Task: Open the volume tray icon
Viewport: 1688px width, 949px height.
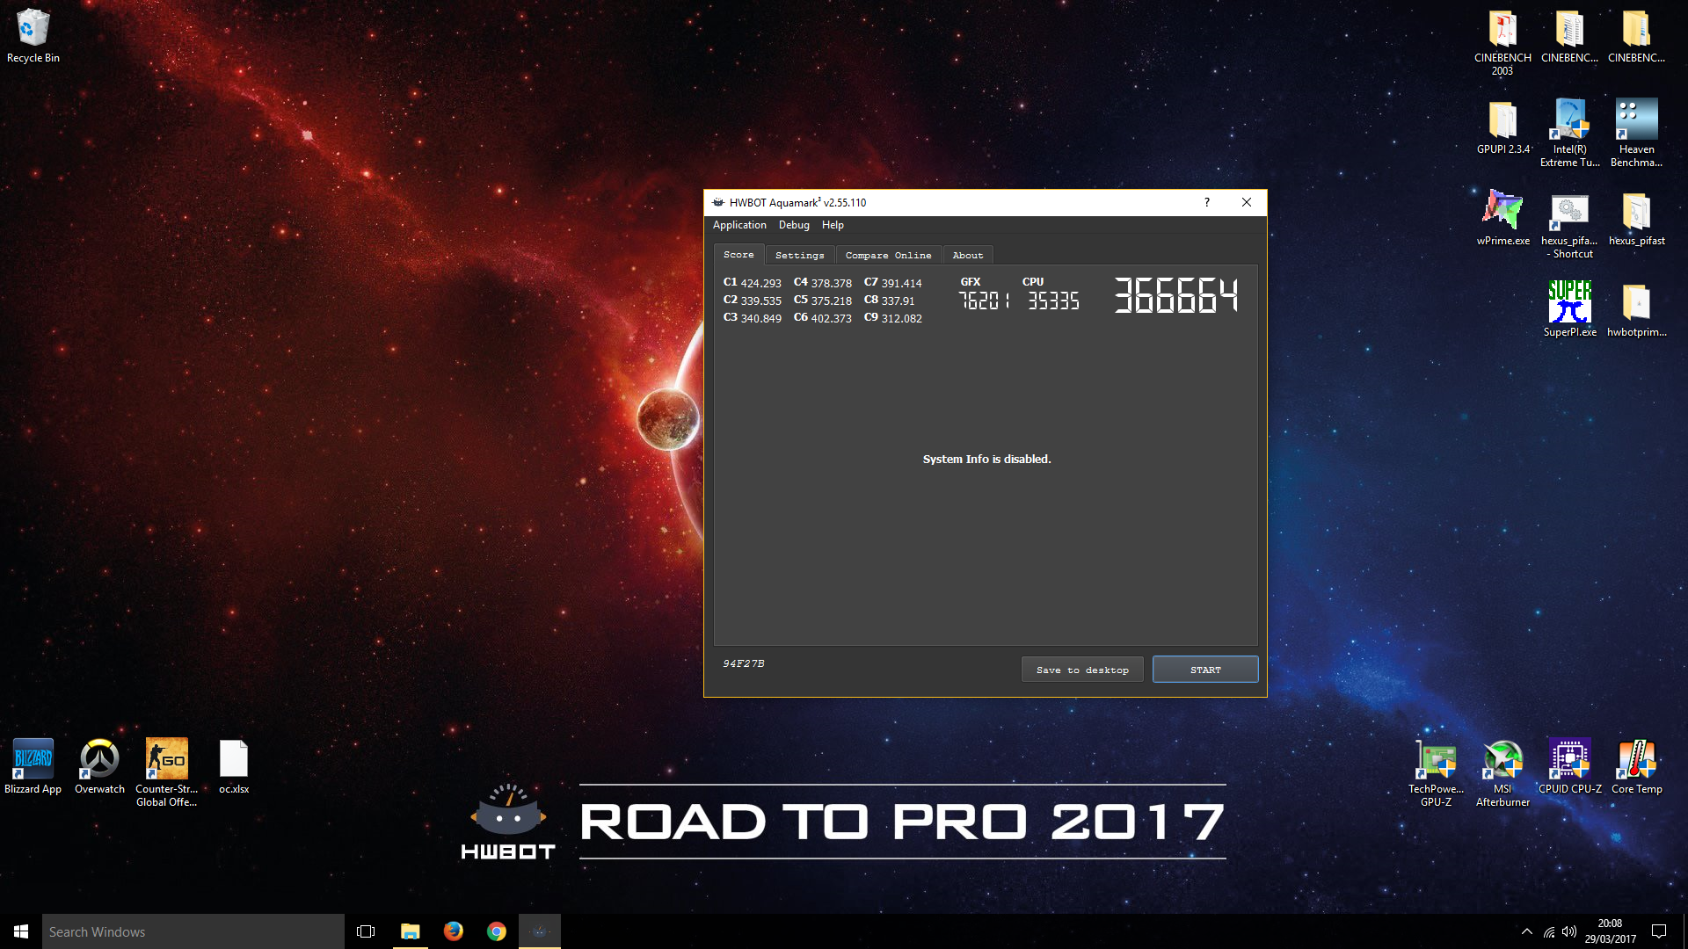Action: [1569, 931]
